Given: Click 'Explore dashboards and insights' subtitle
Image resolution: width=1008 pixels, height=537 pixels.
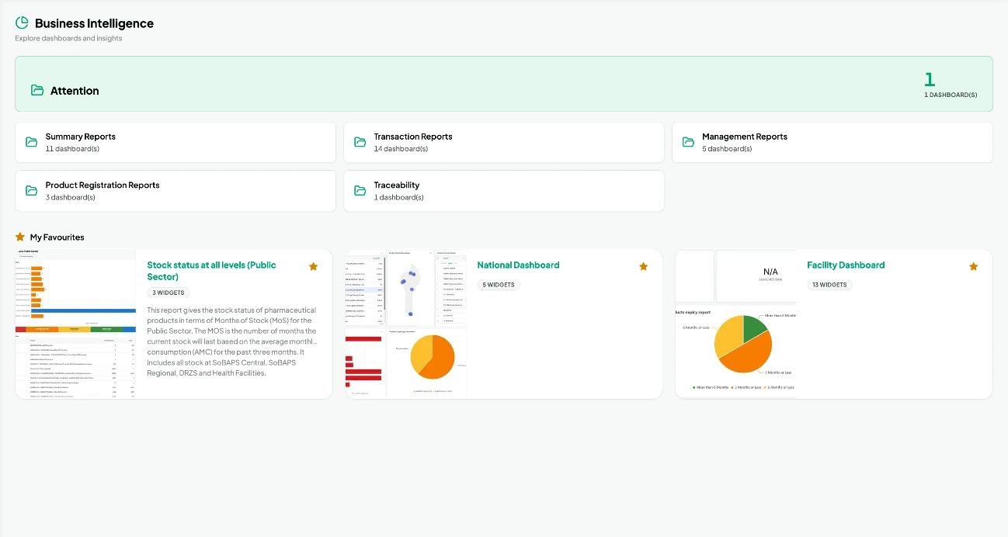Looking at the screenshot, I should point(68,38).
